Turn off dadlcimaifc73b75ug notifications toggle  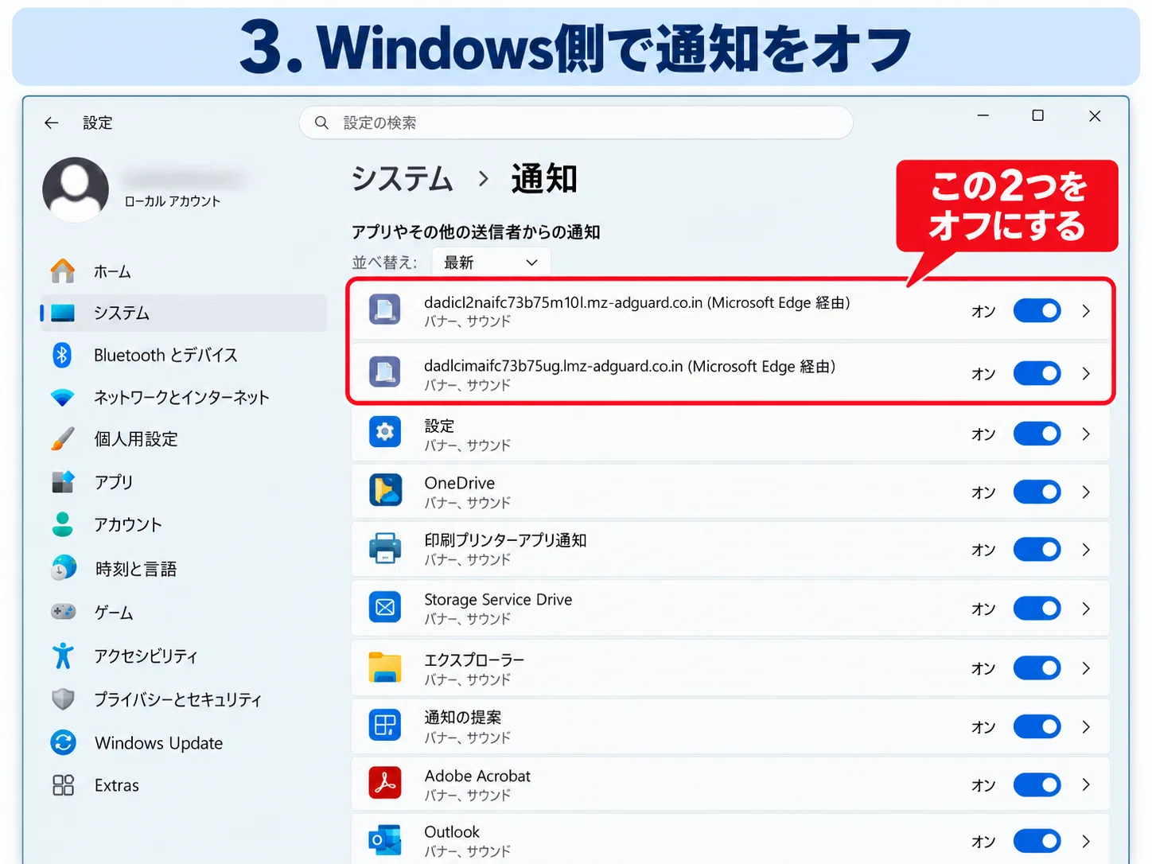(1037, 373)
